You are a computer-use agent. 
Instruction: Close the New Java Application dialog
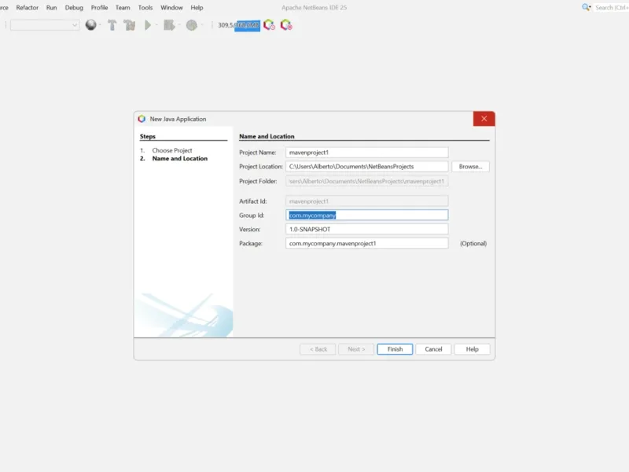[x=484, y=119]
